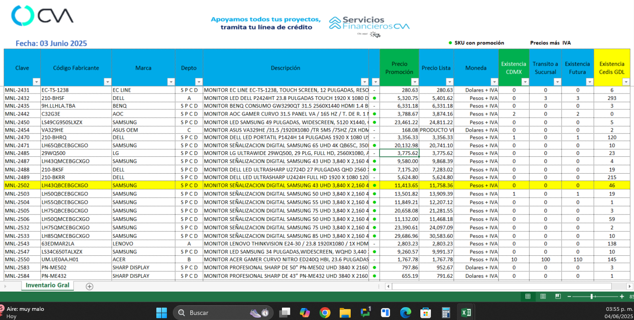Switch to Normal view in status bar
The height and width of the screenshot is (320, 634).
click(528, 297)
